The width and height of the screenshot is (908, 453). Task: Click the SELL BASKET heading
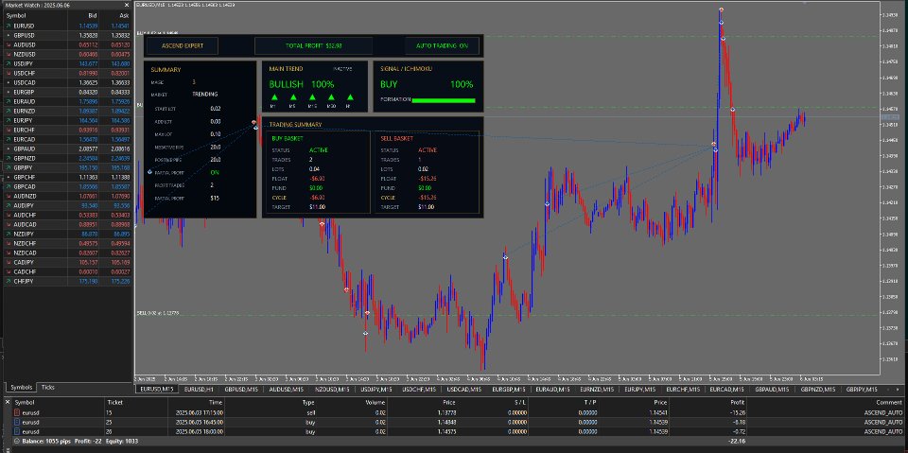pos(396,139)
